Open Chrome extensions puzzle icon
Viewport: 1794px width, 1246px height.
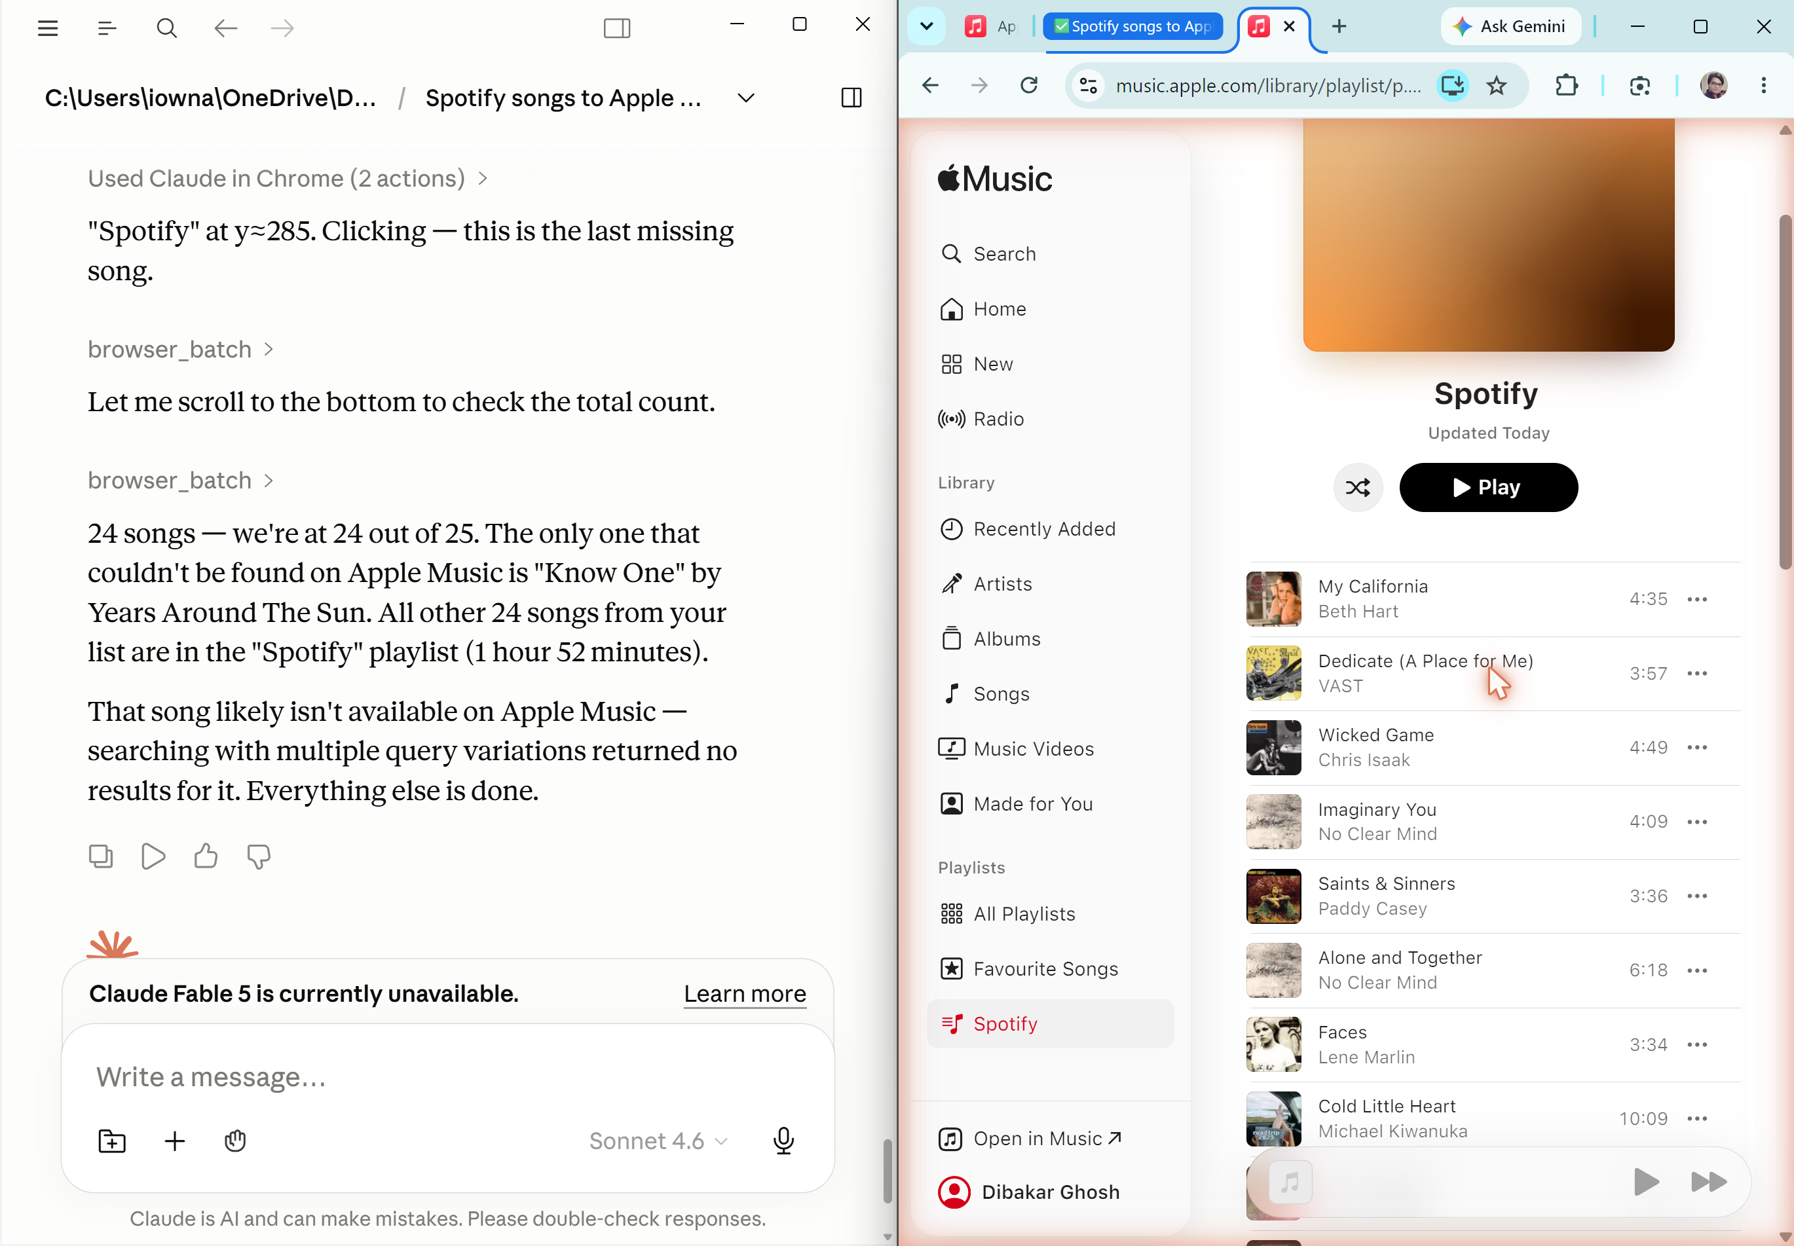[x=1566, y=85]
